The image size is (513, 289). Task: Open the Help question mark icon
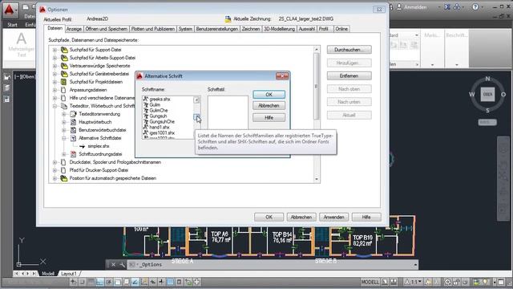tap(475, 7)
